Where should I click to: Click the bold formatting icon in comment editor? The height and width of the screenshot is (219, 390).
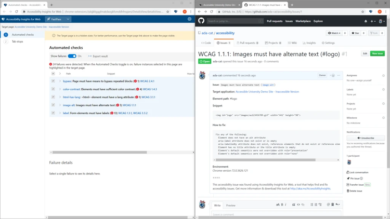coord(282,205)
